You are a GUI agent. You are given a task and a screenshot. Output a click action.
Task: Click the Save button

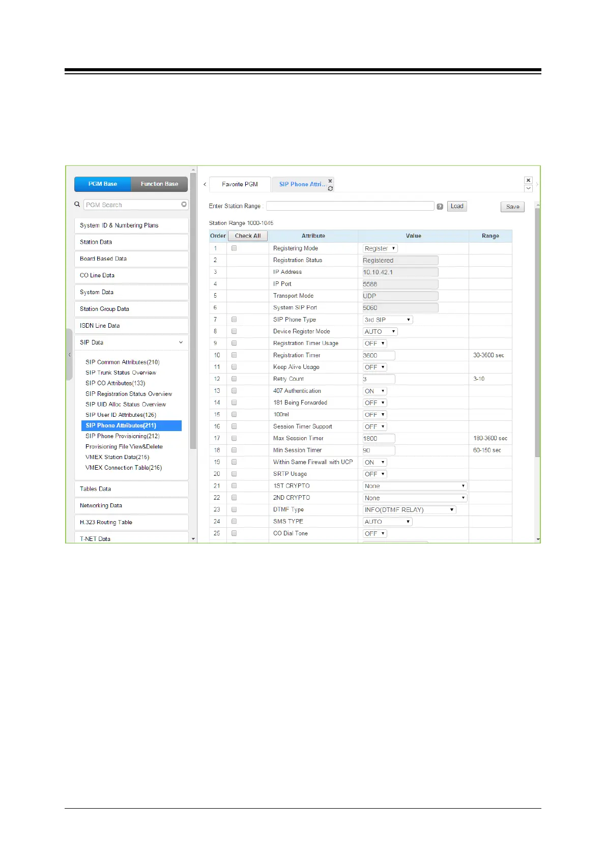pos(512,207)
